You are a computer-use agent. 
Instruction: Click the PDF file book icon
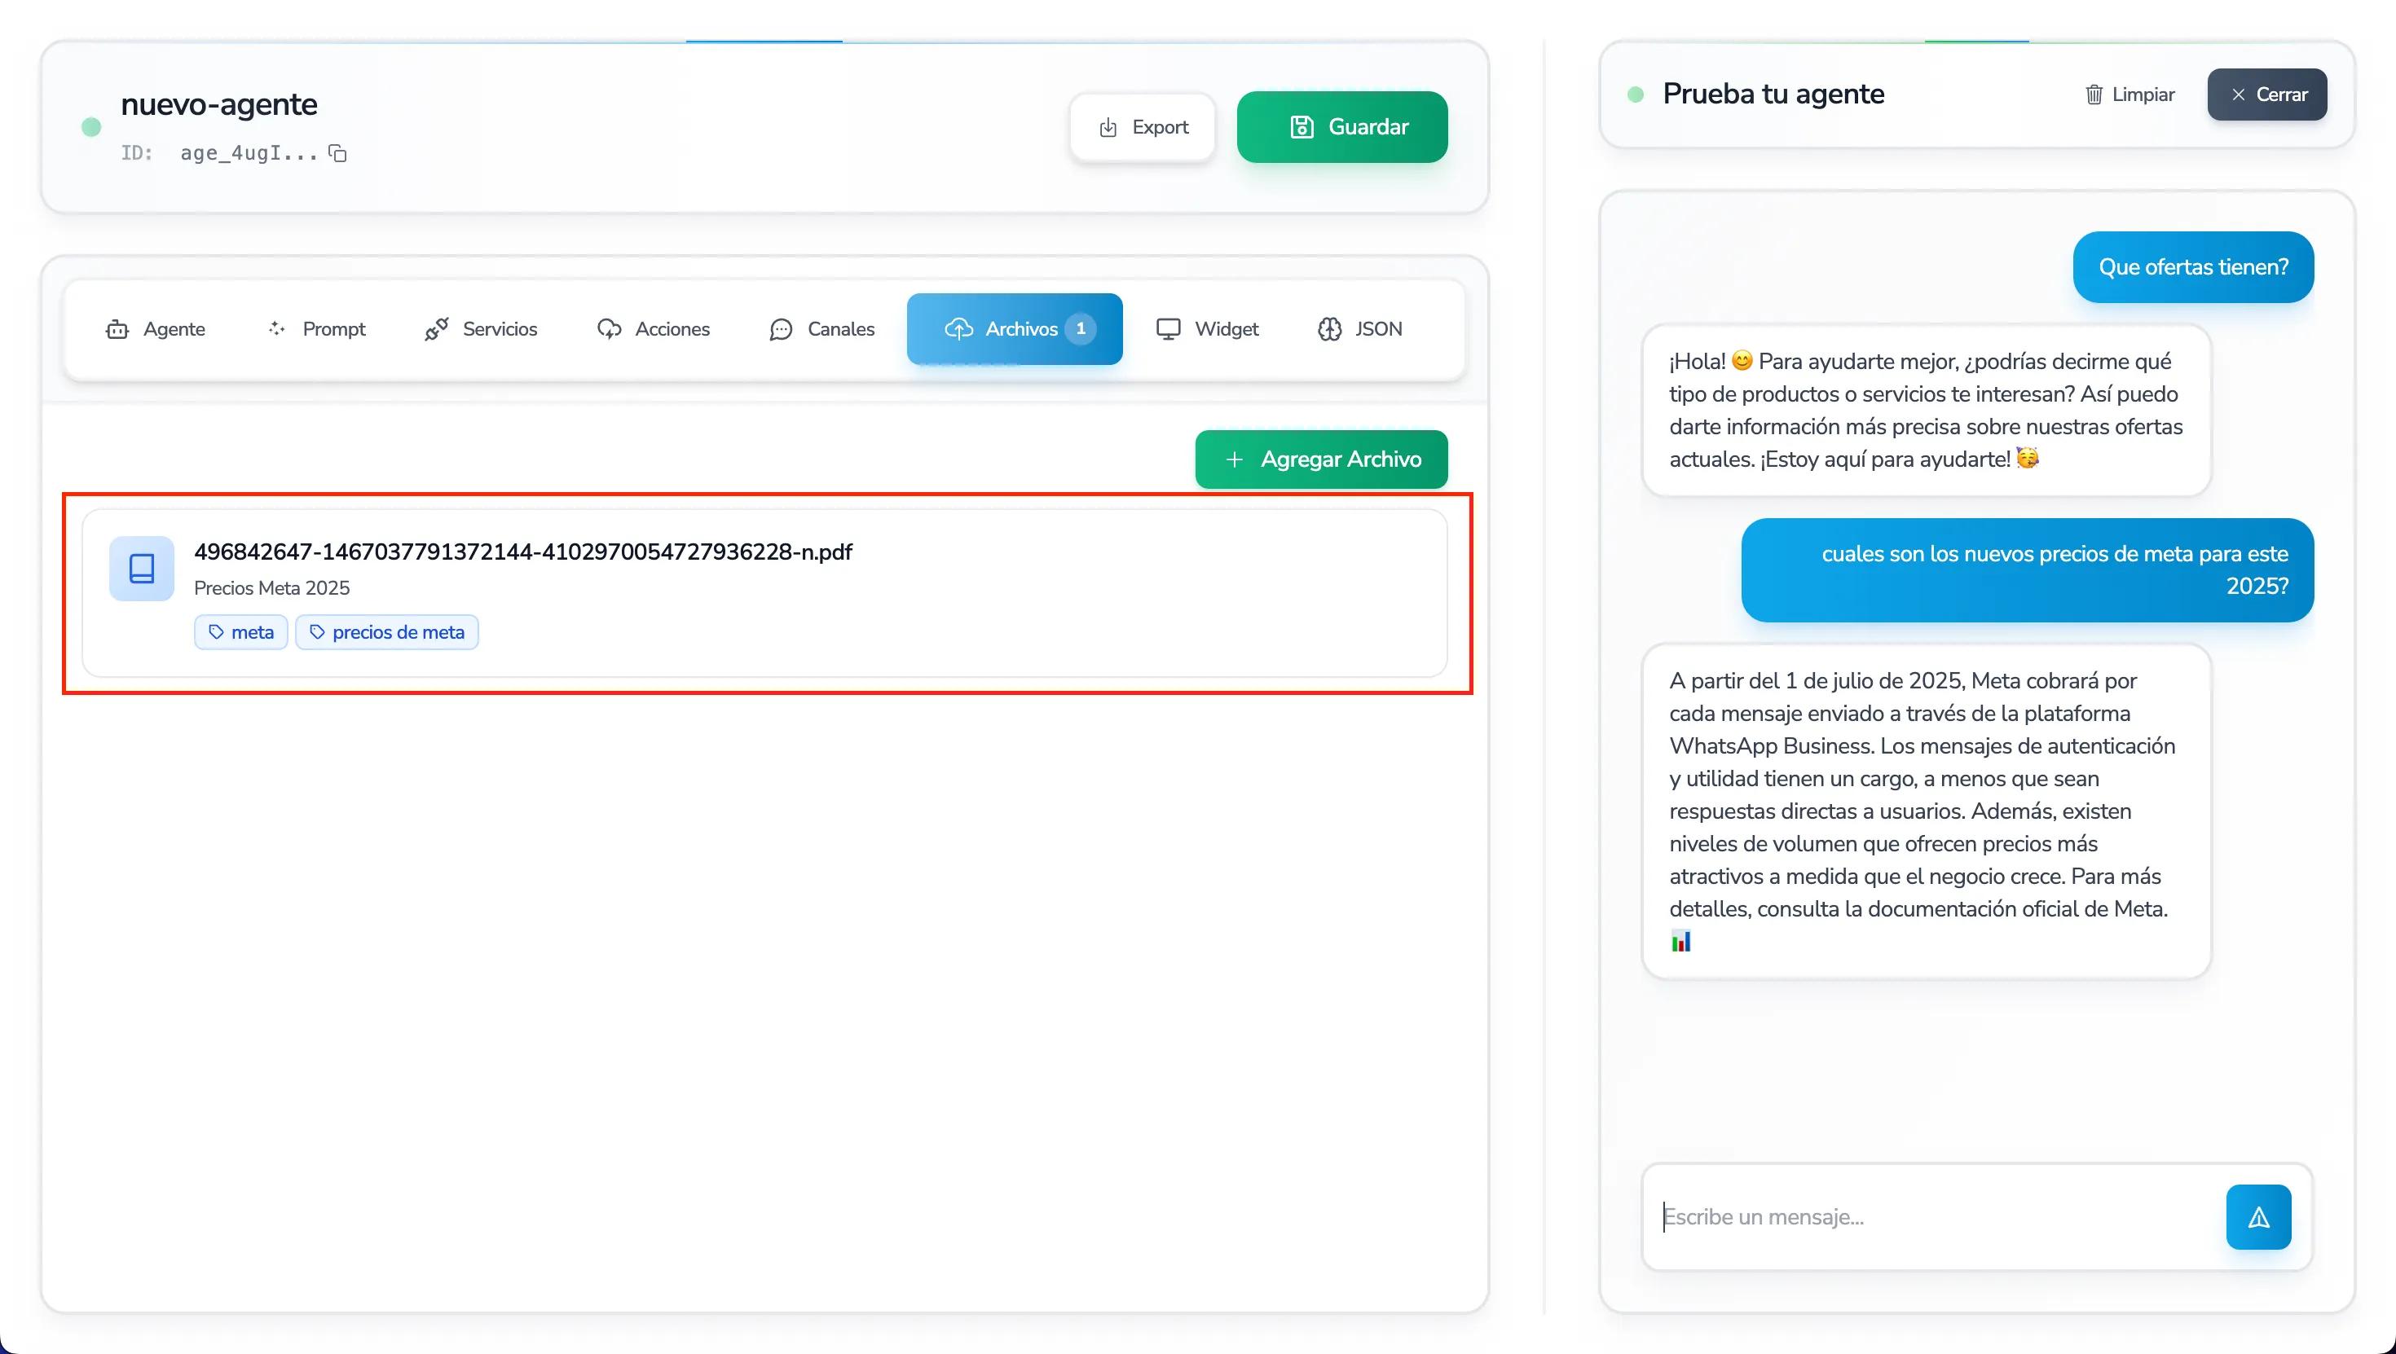coord(141,568)
